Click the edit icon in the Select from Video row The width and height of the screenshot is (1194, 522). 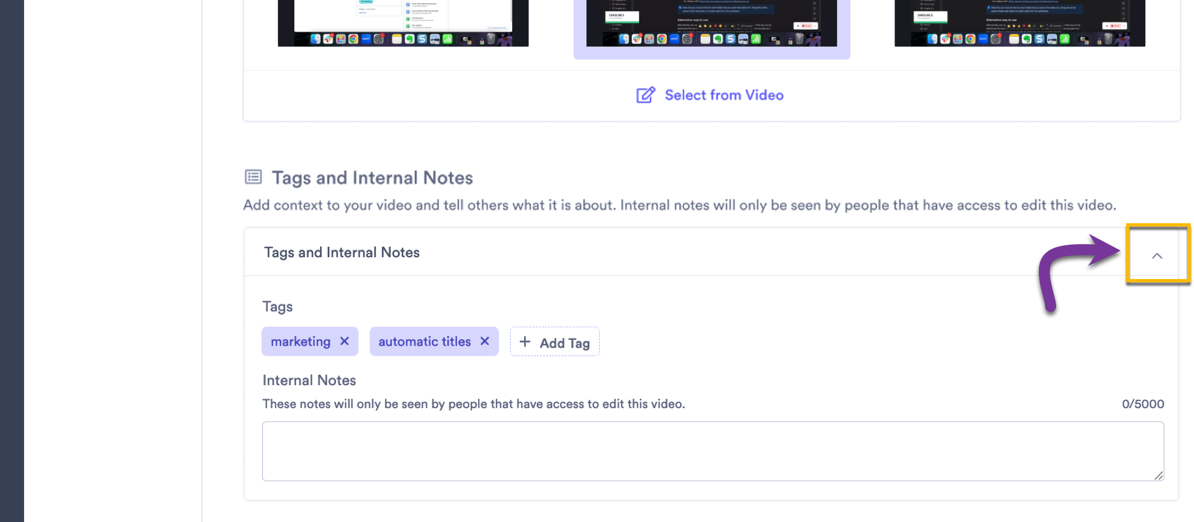(646, 94)
